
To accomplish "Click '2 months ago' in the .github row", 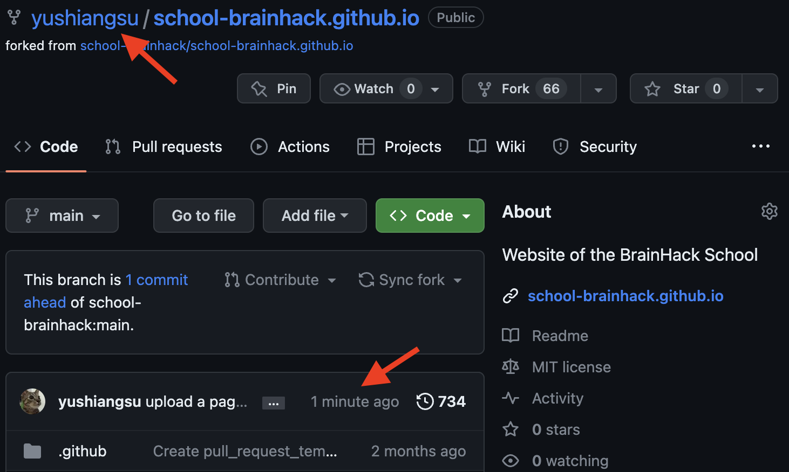I will pos(419,451).
